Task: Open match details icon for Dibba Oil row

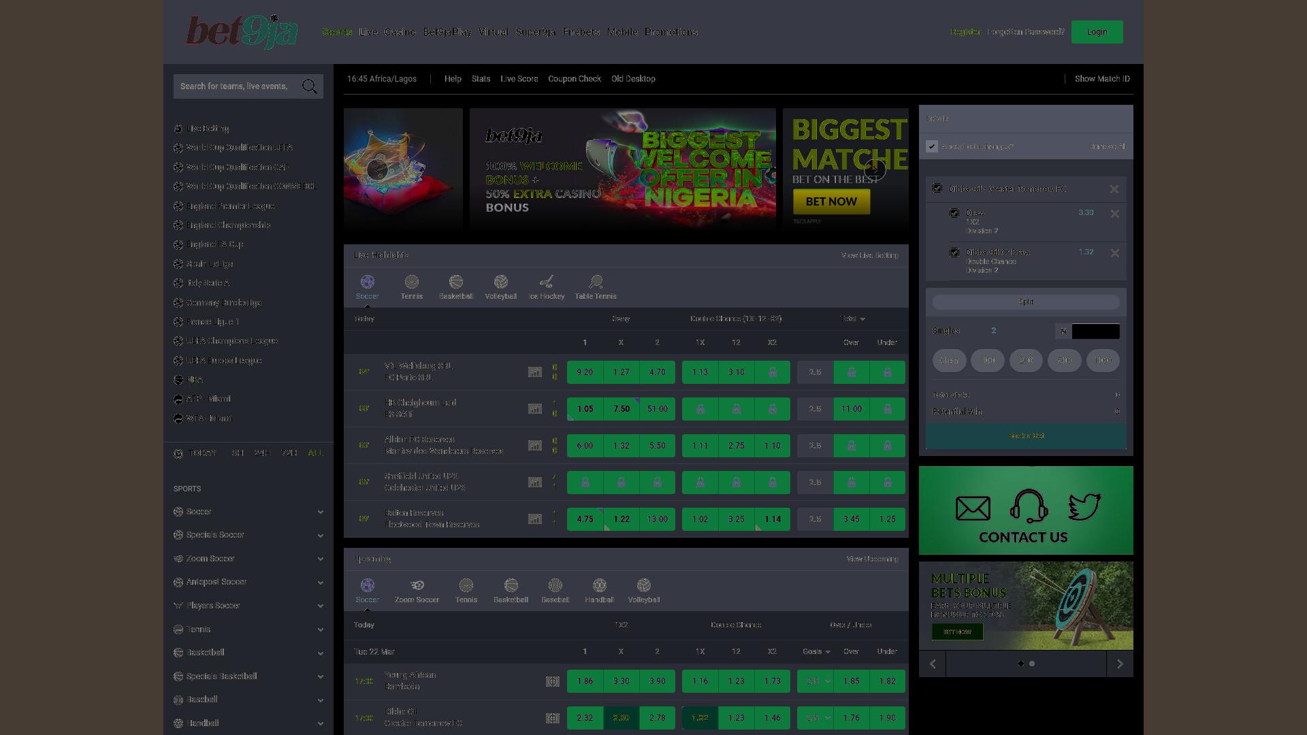Action: (x=552, y=718)
